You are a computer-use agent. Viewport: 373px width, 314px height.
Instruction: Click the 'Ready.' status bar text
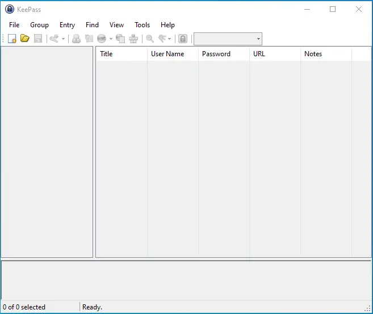[x=93, y=307]
